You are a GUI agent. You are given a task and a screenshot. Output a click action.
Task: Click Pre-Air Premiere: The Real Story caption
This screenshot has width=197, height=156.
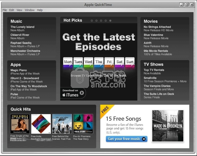[x=82, y=138]
